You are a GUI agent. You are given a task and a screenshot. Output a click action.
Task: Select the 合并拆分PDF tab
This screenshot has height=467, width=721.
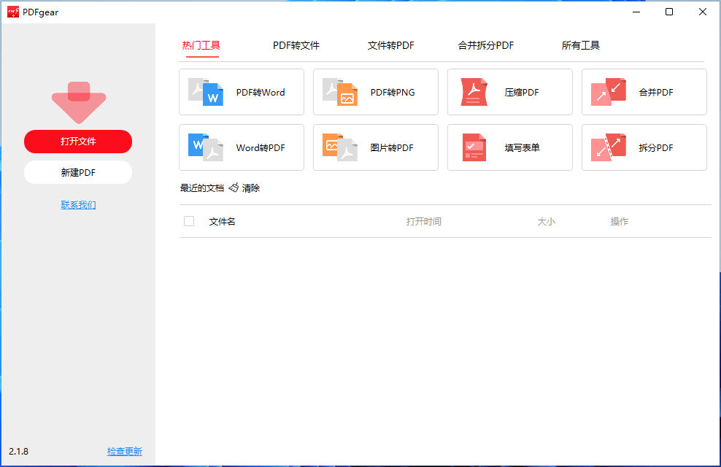(485, 45)
